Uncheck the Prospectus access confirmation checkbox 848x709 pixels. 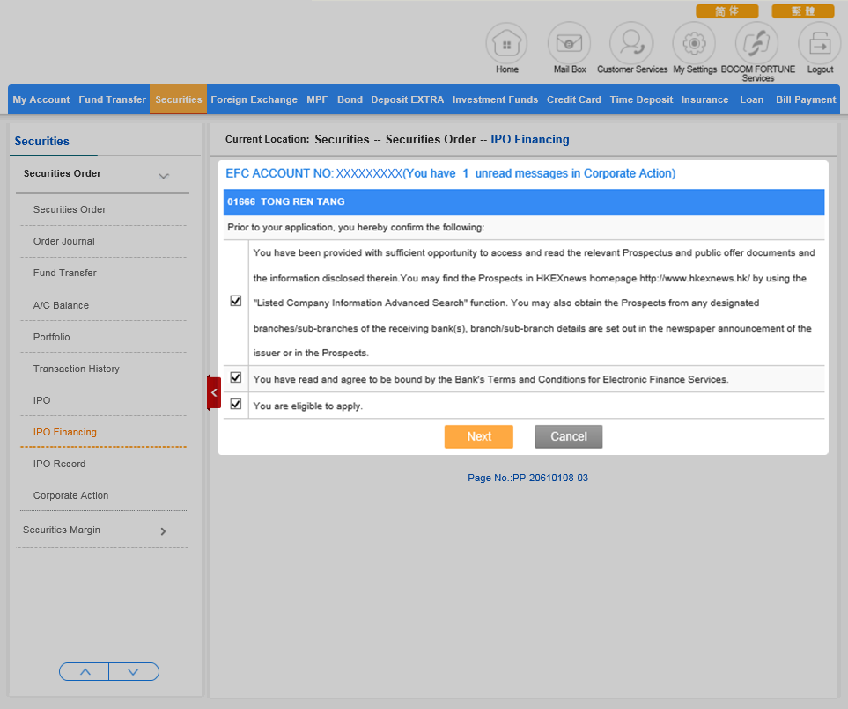point(235,301)
